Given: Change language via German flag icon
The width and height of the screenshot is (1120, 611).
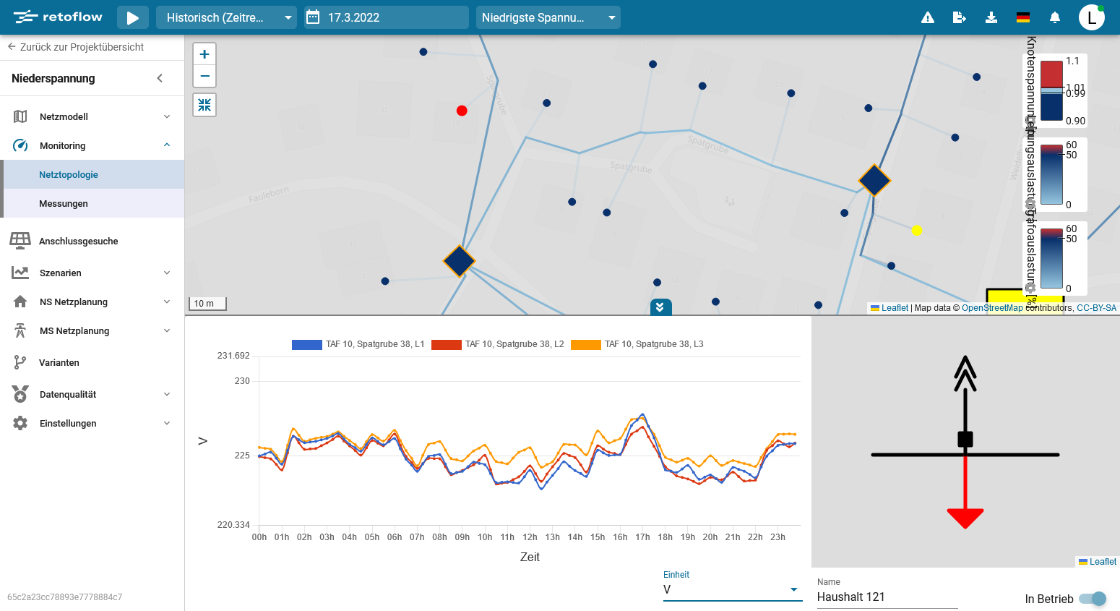Looking at the screenshot, I should pos(1023,17).
